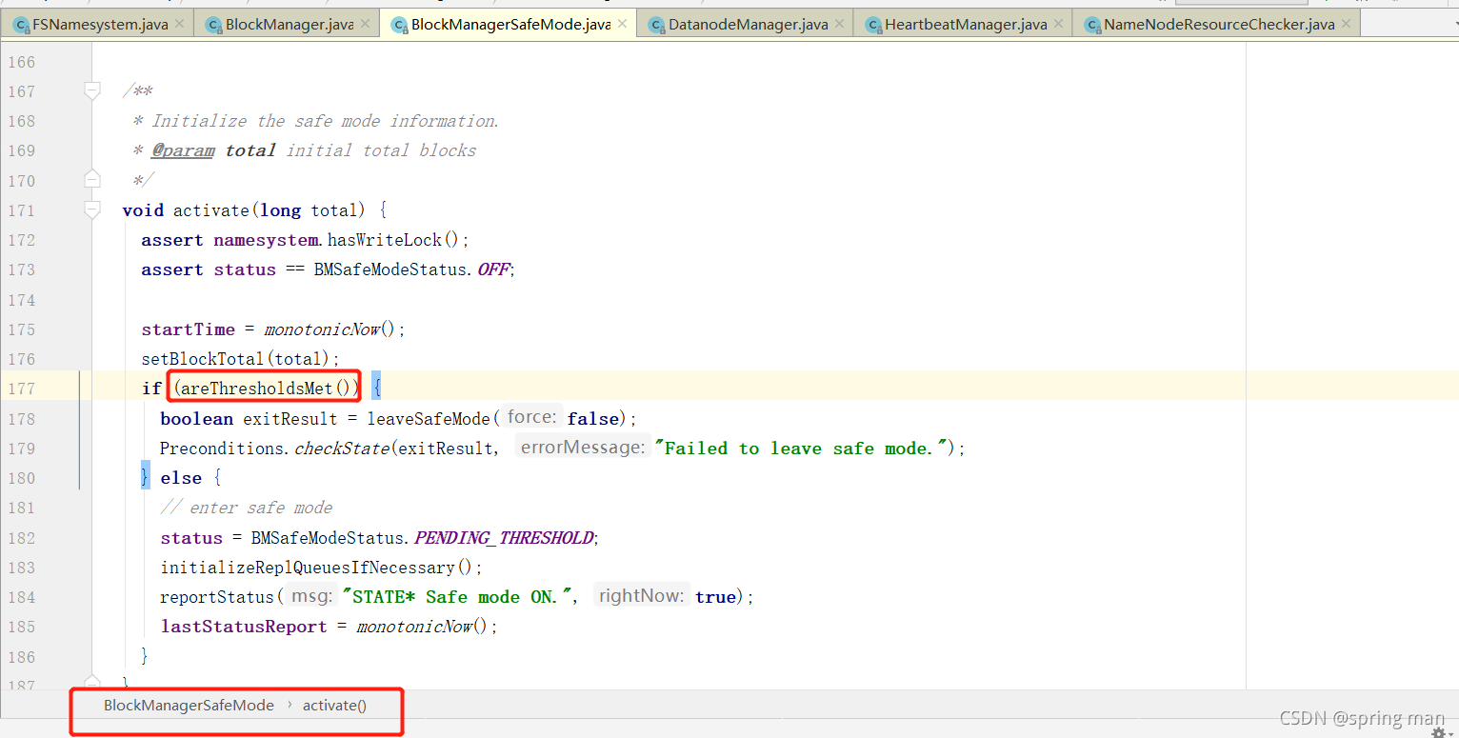Click class icon on BlockManager.java tab
Image resolution: width=1459 pixels, height=738 pixels.
213,25
